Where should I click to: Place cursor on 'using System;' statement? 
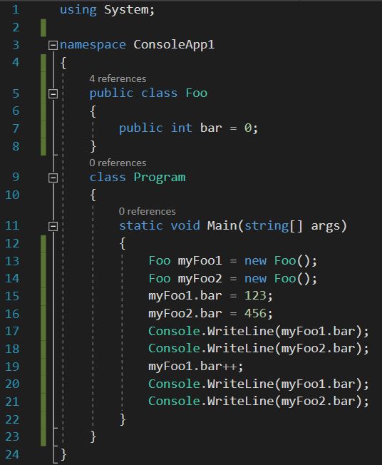(x=108, y=10)
